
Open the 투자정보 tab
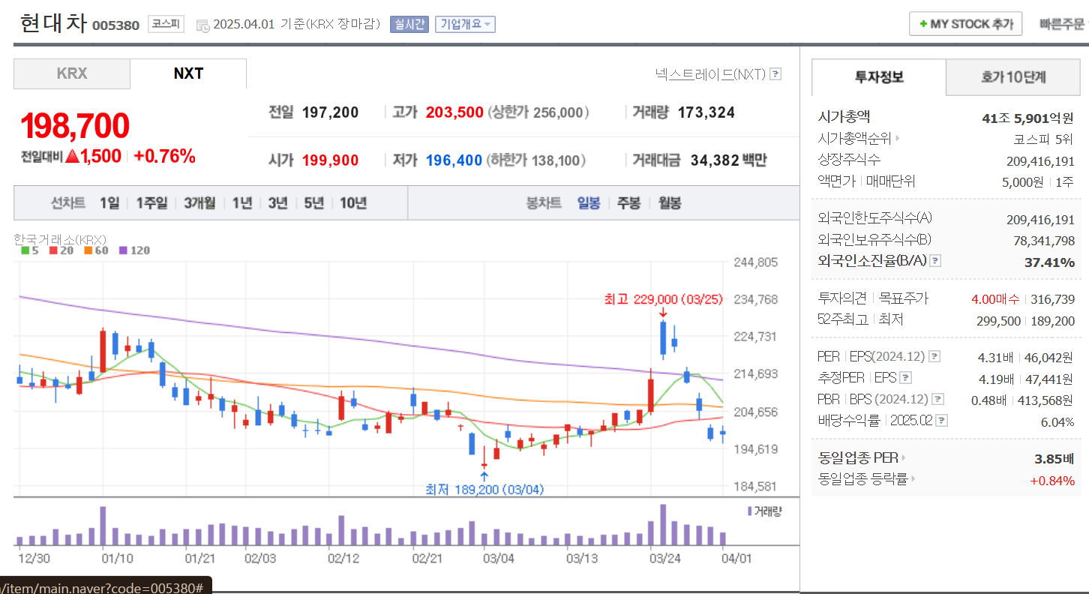[x=879, y=76]
